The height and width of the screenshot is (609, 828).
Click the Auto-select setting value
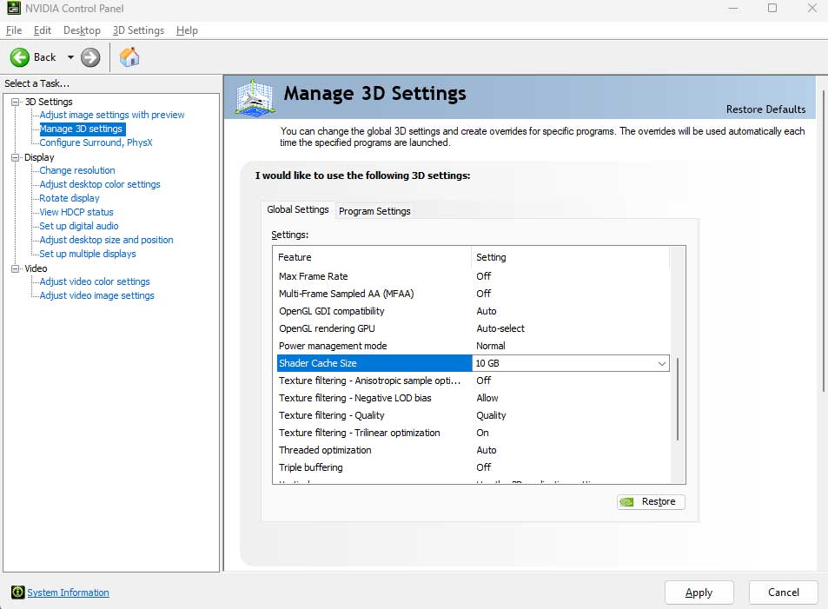(x=500, y=328)
